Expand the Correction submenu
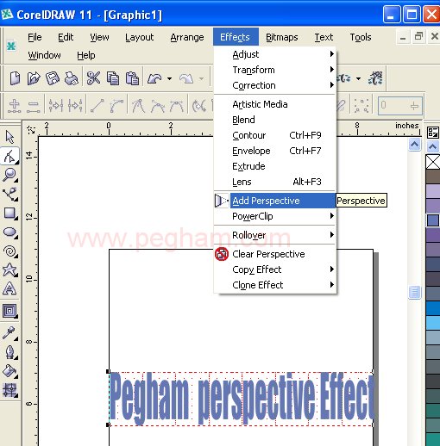The height and width of the screenshot is (446, 440). pyautogui.click(x=275, y=85)
